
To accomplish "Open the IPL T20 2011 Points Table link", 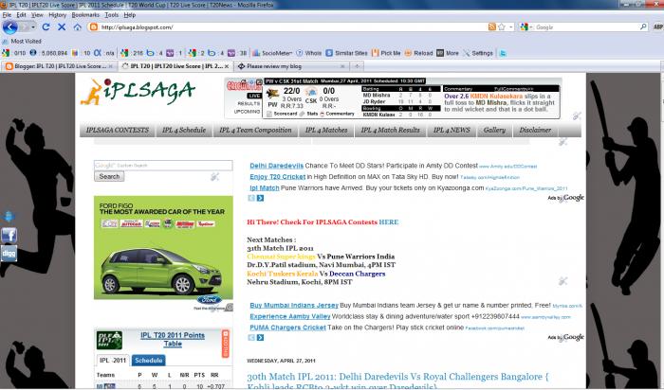I will pos(173,340).
